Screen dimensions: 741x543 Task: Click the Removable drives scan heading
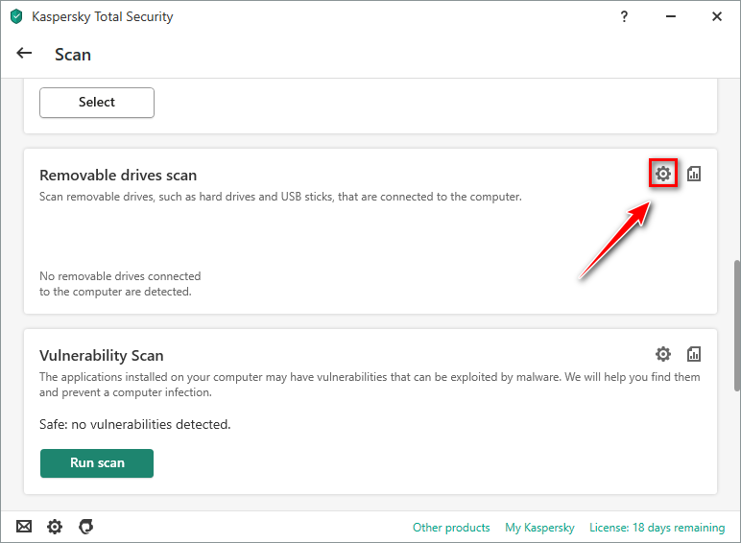[x=118, y=176]
